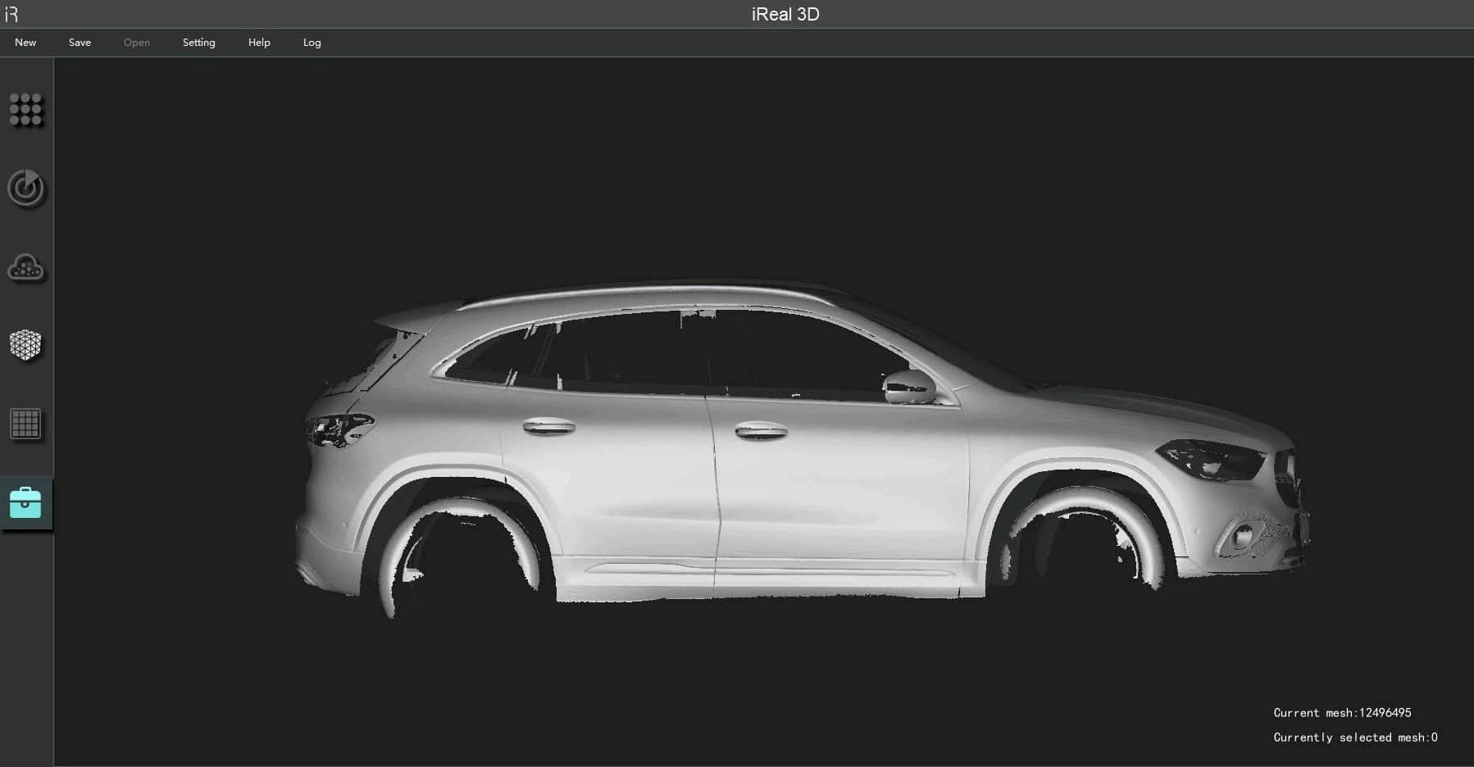Select the highlighted toolbox briefcase icon
Screen dimensions: 1474x767
click(x=25, y=502)
